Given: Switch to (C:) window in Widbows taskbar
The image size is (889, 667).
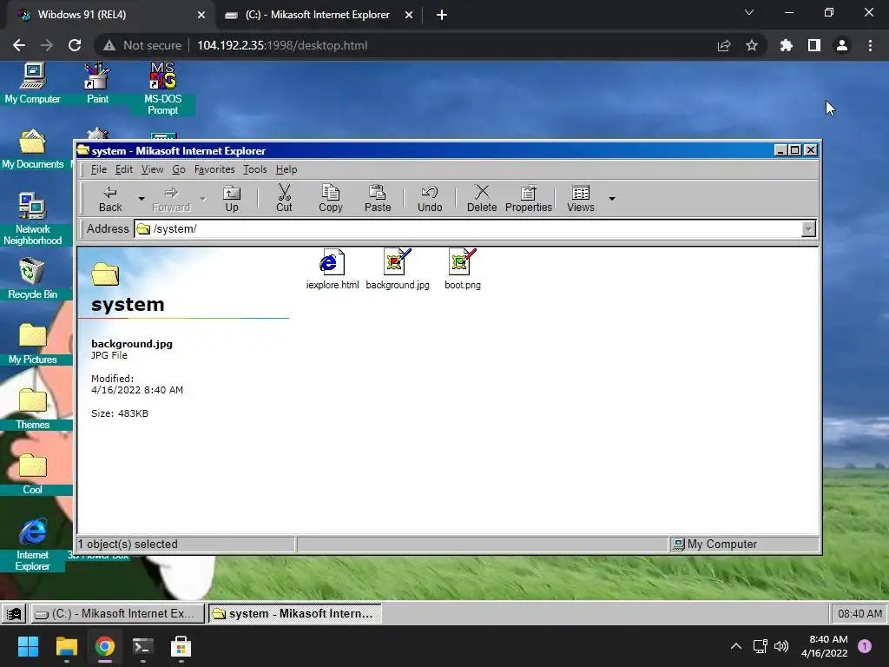Looking at the screenshot, I should click(117, 614).
